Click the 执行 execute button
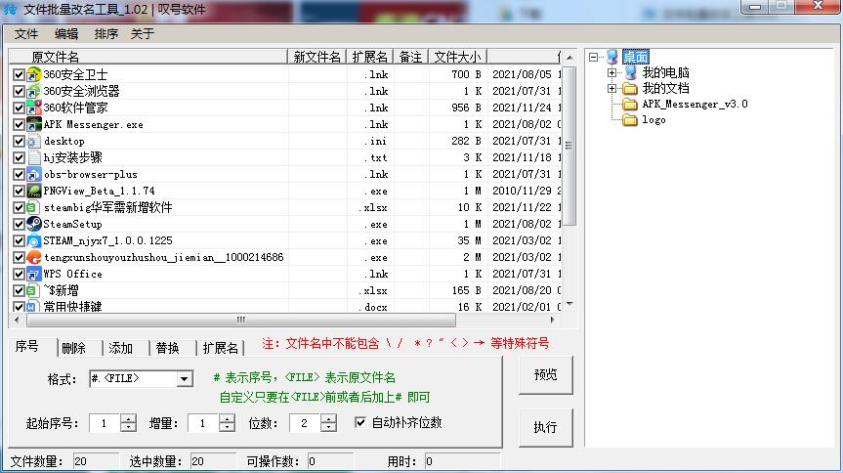Image resolution: width=843 pixels, height=473 pixels. coord(545,427)
